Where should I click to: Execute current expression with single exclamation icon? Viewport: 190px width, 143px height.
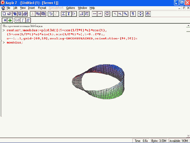tap(23, 20)
